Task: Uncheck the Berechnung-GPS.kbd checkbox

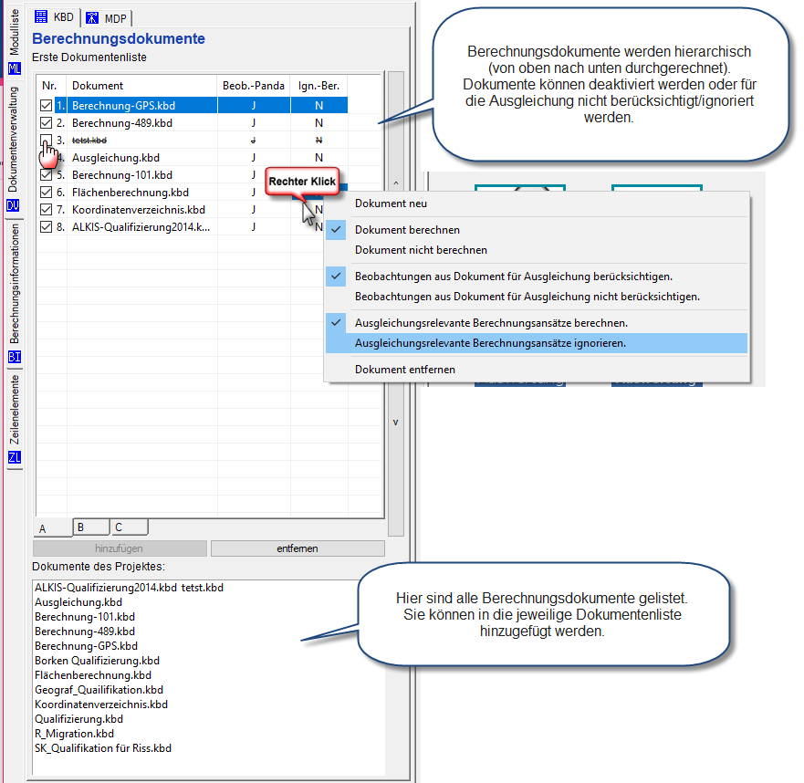Action: 46,106
